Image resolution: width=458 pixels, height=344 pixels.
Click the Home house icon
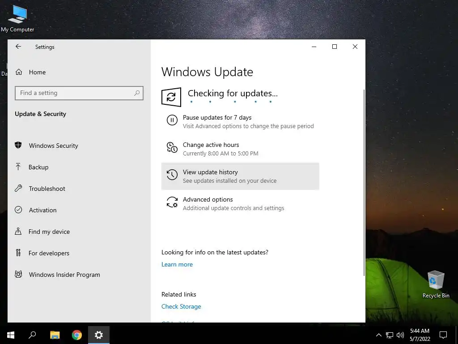[x=19, y=72]
